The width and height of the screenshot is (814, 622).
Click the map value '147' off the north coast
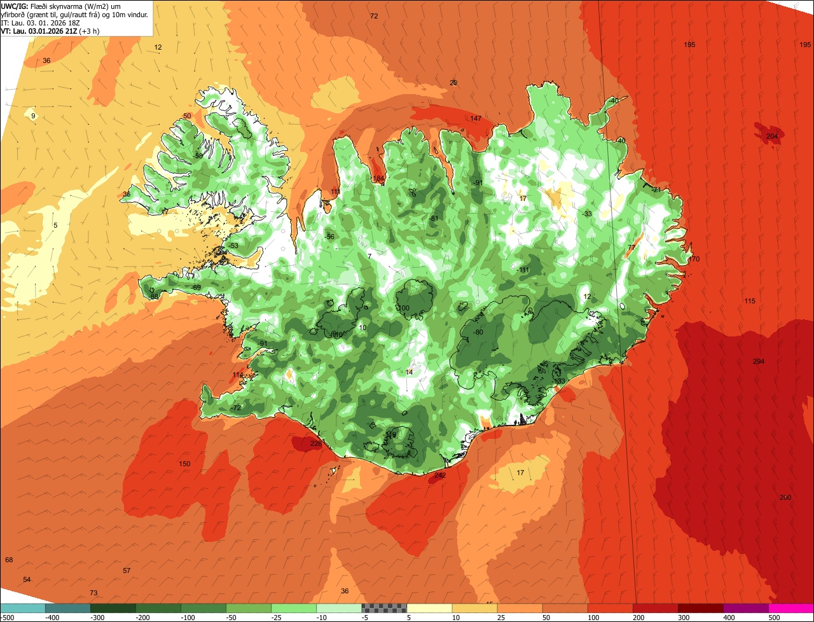[476, 119]
